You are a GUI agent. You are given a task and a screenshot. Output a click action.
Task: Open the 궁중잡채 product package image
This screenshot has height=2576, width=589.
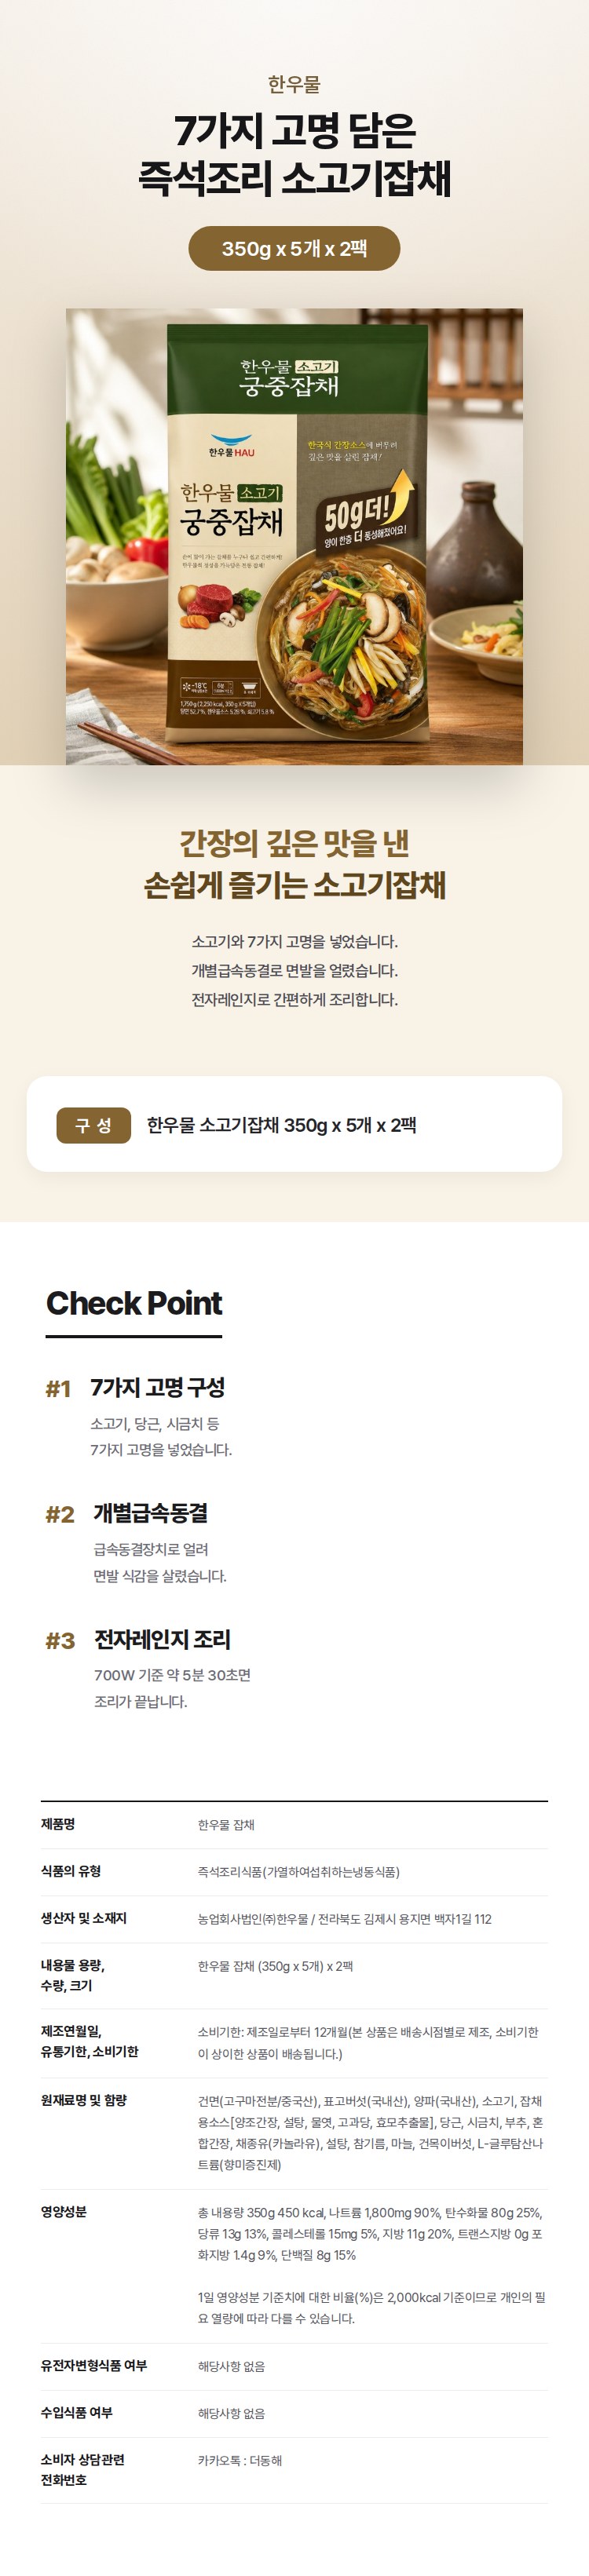[294, 536]
